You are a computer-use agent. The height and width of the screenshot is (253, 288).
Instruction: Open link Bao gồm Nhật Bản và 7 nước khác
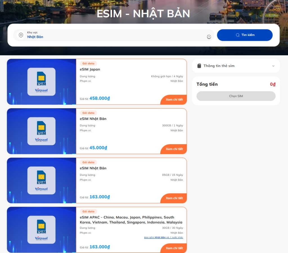coord(163,237)
